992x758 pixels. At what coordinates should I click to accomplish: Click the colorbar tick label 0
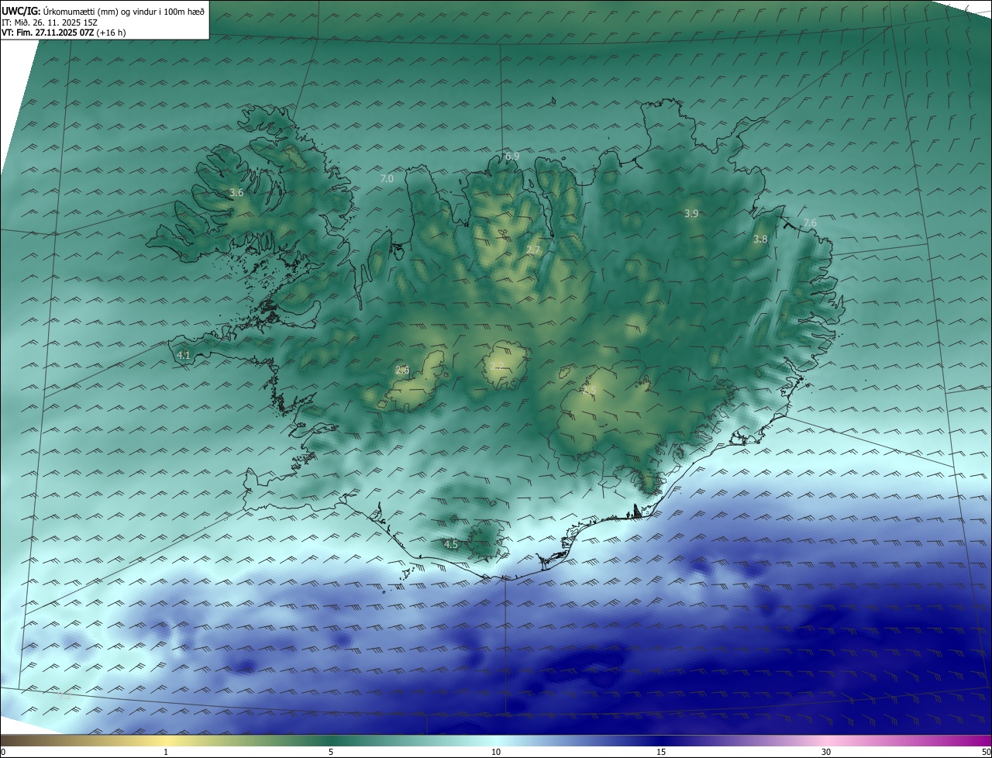click(x=3, y=752)
